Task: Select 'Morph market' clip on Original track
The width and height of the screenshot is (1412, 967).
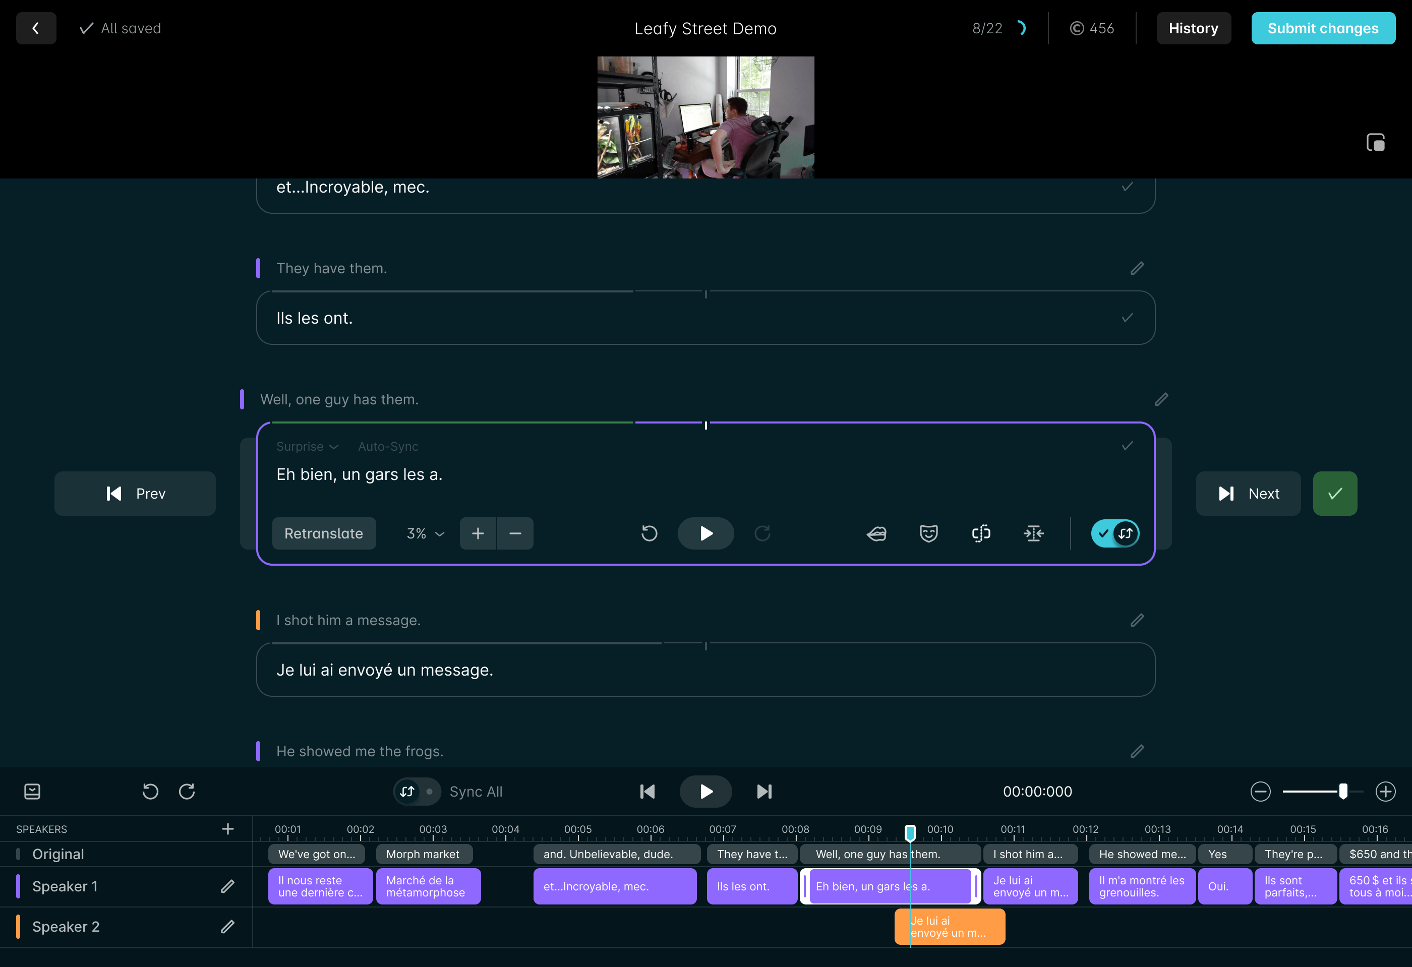Action: tap(424, 854)
